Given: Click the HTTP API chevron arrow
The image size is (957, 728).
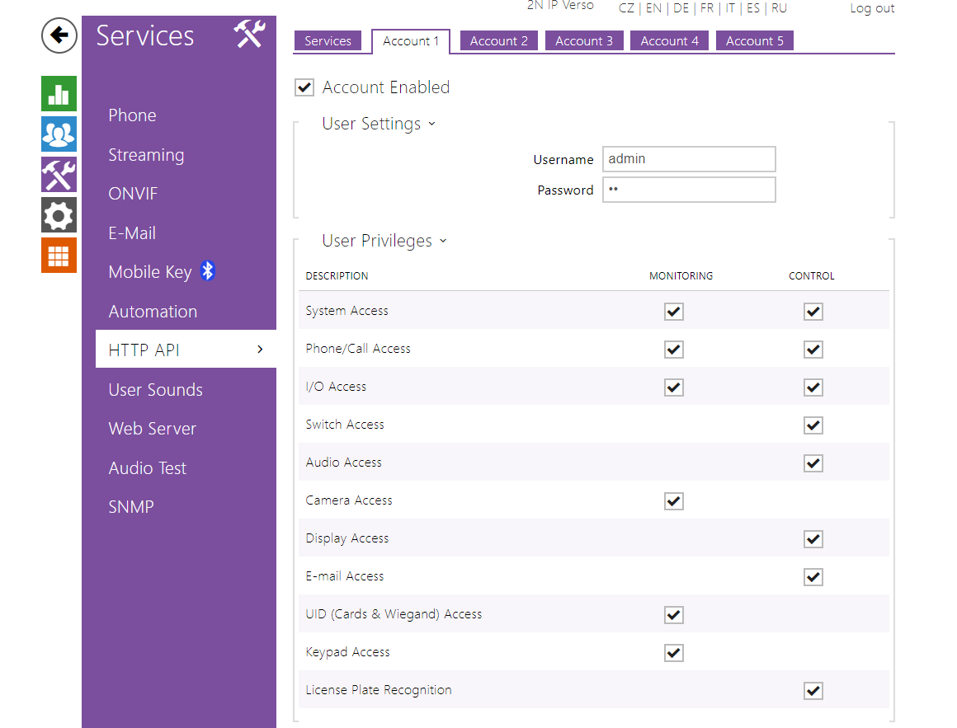Looking at the screenshot, I should [x=260, y=350].
